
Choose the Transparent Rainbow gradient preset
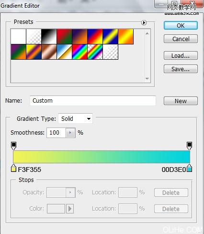[95, 52]
